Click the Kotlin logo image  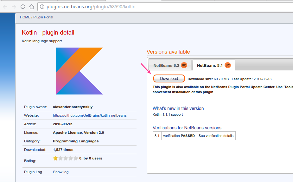80,71
